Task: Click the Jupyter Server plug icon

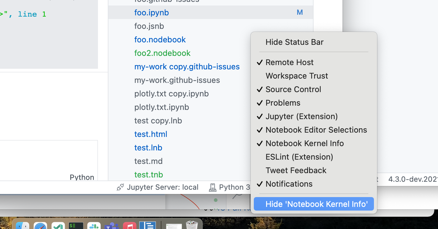Action: coord(120,187)
